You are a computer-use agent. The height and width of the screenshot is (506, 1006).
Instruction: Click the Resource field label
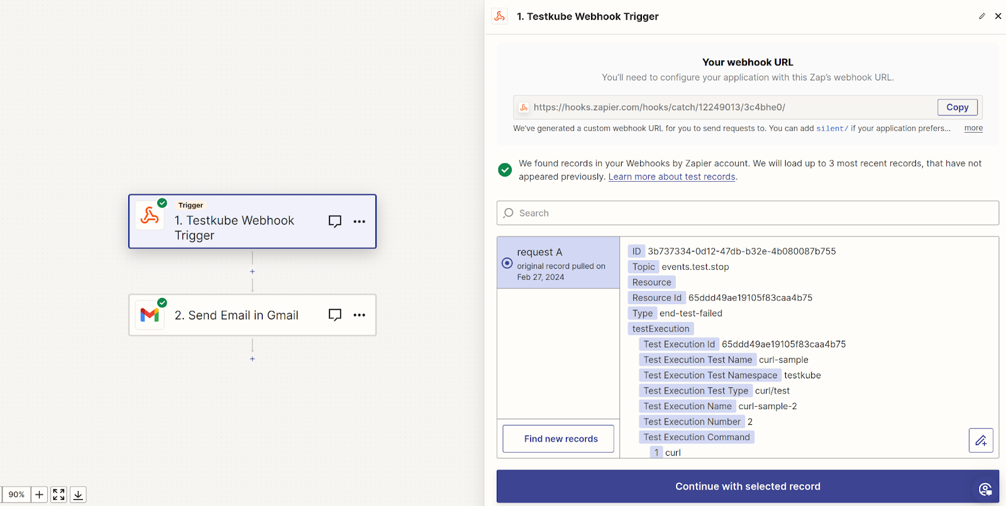pos(652,282)
